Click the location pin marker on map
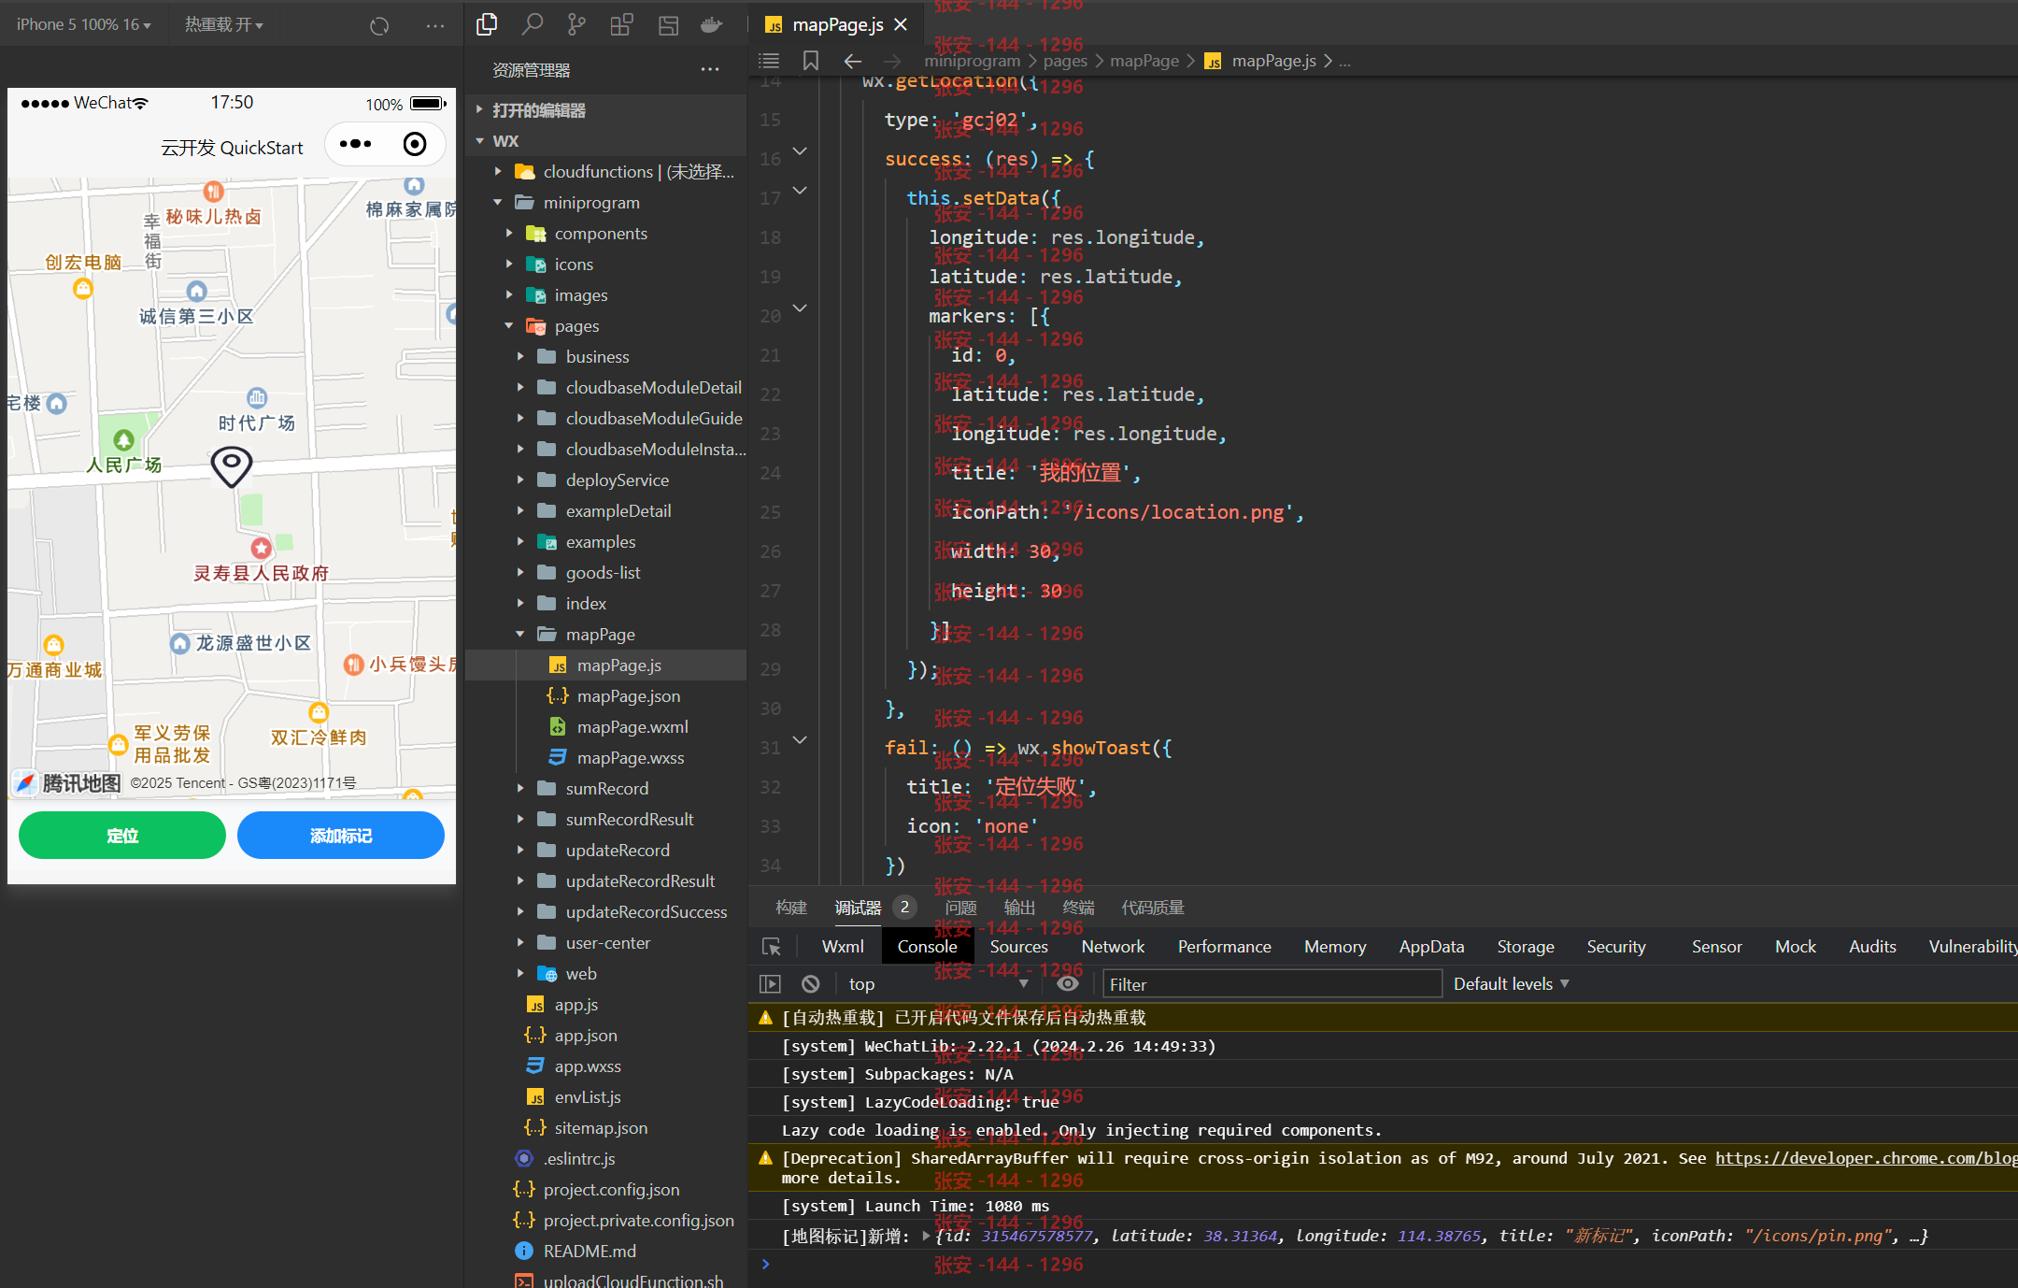 pyautogui.click(x=232, y=465)
